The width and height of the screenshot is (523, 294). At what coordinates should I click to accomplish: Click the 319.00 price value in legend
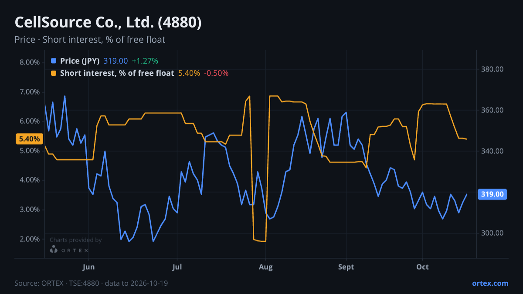115,61
